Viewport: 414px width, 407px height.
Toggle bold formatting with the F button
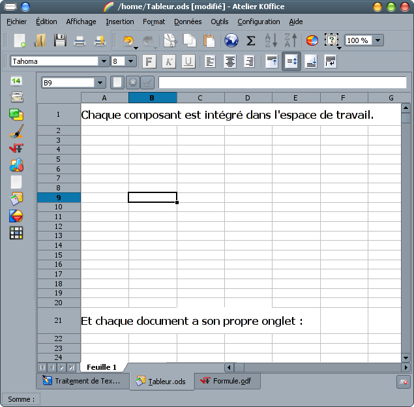tap(149, 62)
